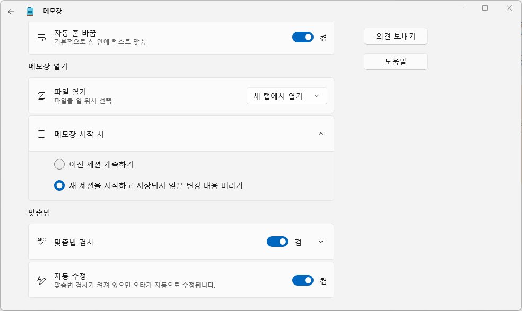This screenshot has height=311, width=522.
Task: Open the 새 탭에서 열기 dropdown
Action: (286, 96)
